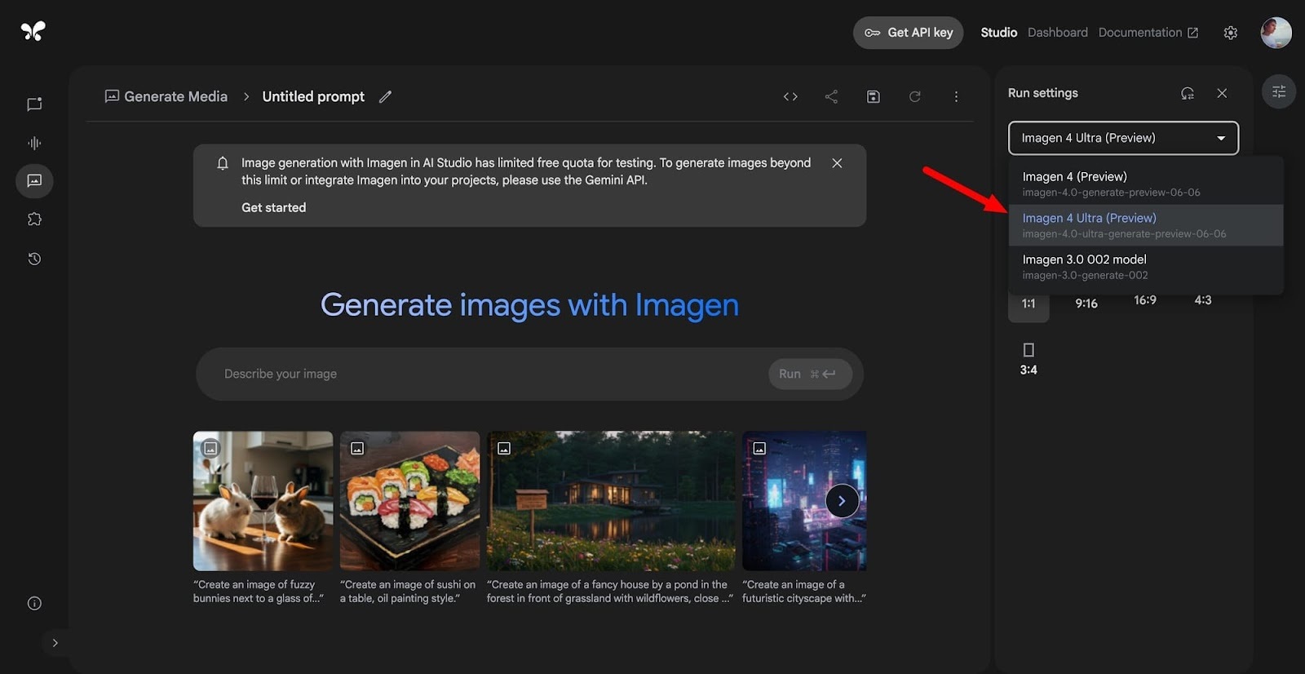Click the Get started link
Viewport: 1305px width, 674px height.
tap(273, 207)
